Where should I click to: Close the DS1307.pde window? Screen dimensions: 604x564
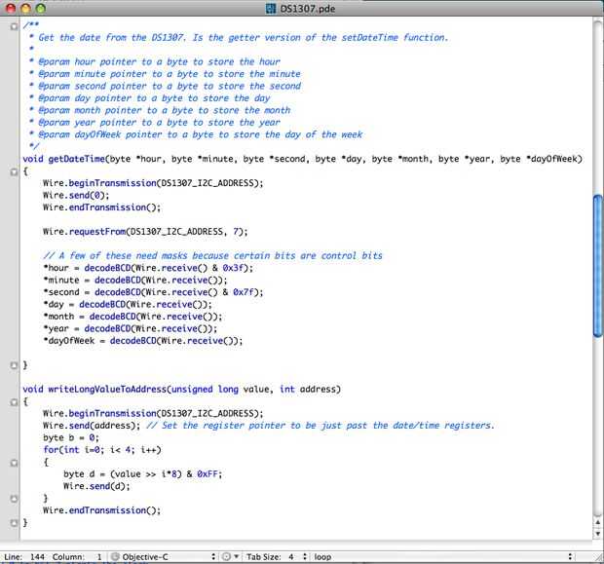pos(11,9)
